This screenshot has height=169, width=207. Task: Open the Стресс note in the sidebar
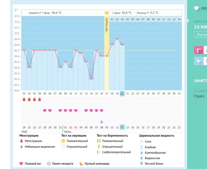click(x=199, y=96)
